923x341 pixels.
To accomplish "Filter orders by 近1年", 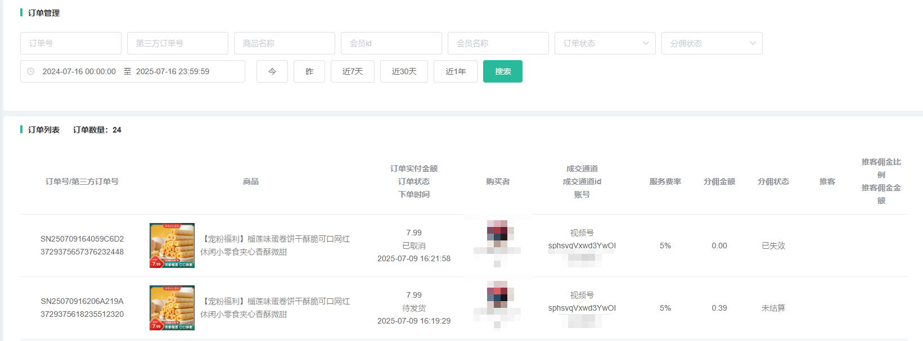I will (456, 71).
